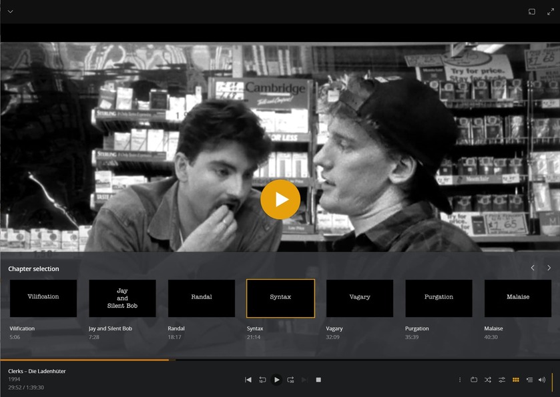Mute the volume

tap(542, 380)
